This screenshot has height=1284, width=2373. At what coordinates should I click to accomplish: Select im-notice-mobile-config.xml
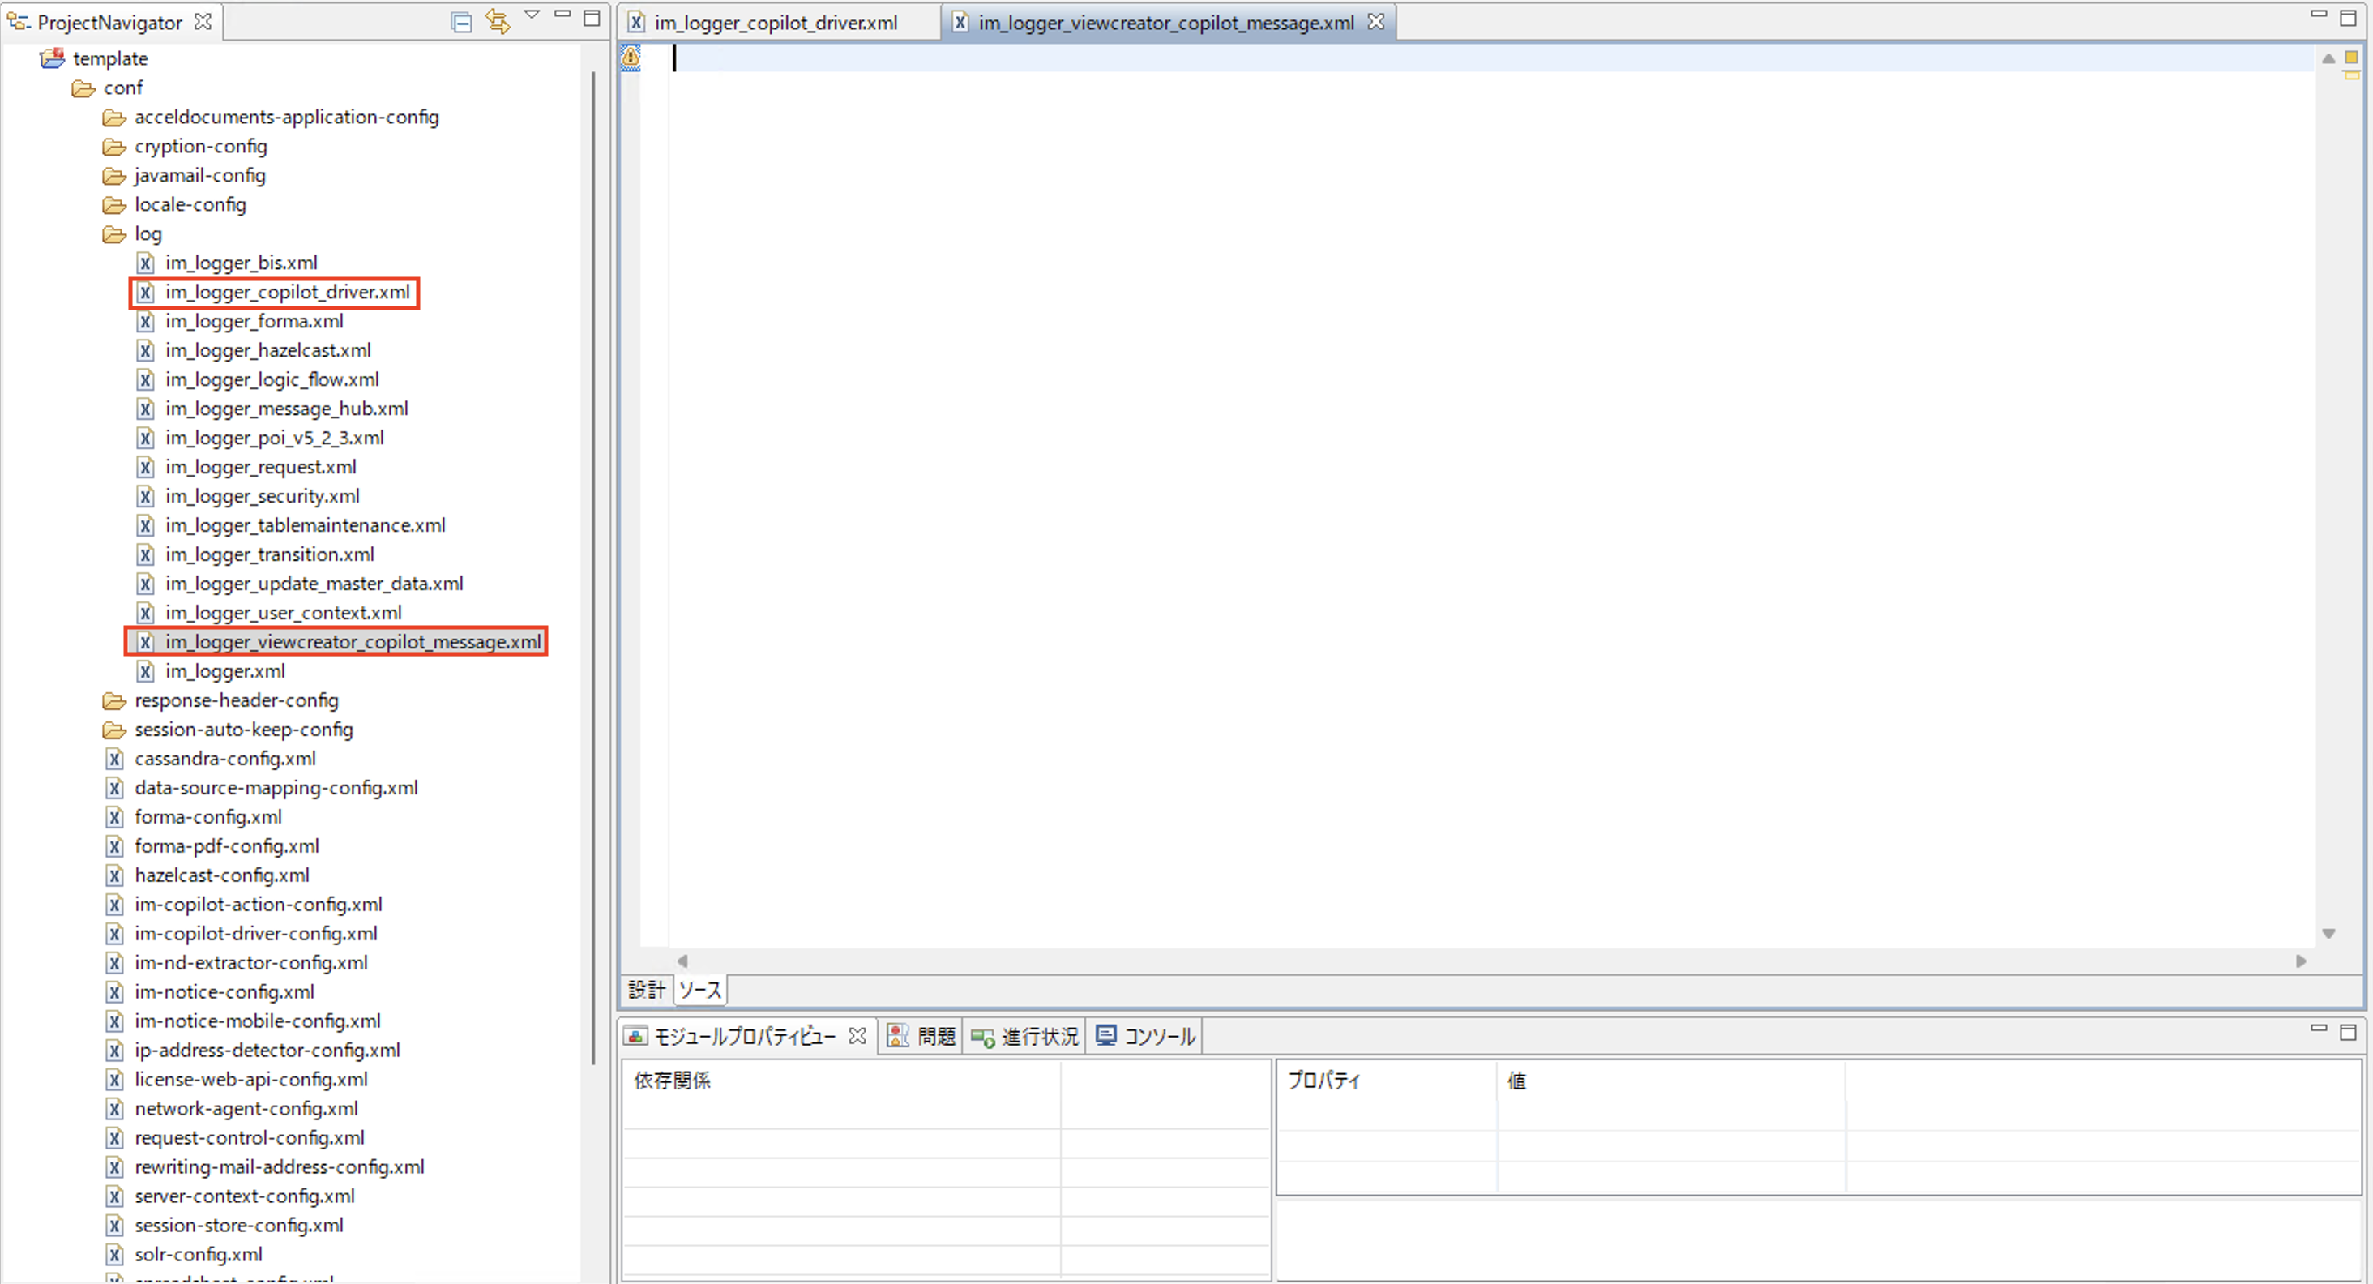(257, 1021)
